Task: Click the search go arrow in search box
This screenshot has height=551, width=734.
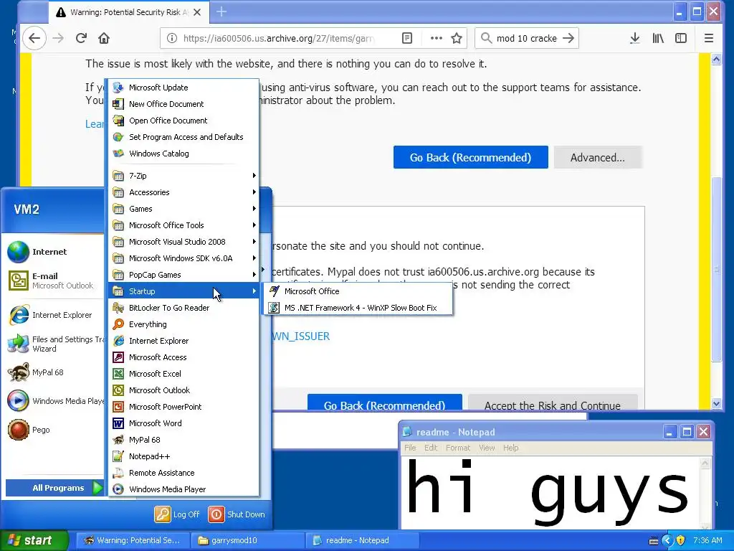Action: tap(568, 38)
